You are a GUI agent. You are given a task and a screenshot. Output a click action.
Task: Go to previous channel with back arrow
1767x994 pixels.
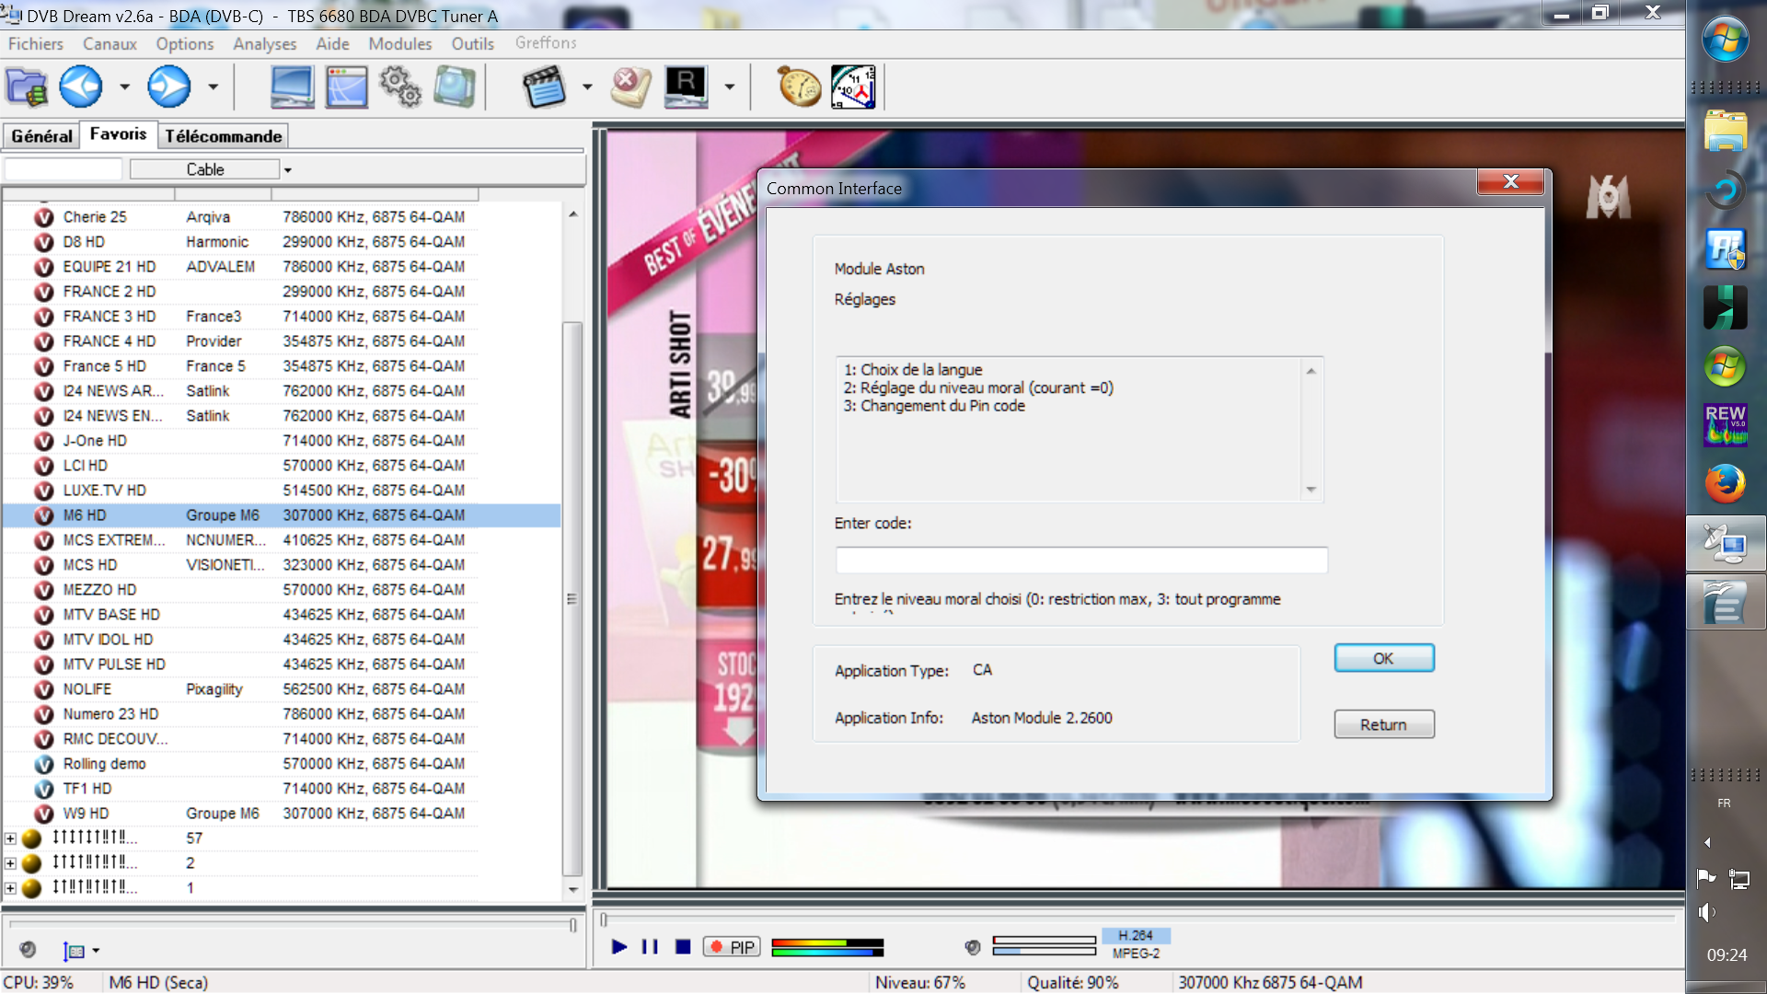tap(81, 87)
